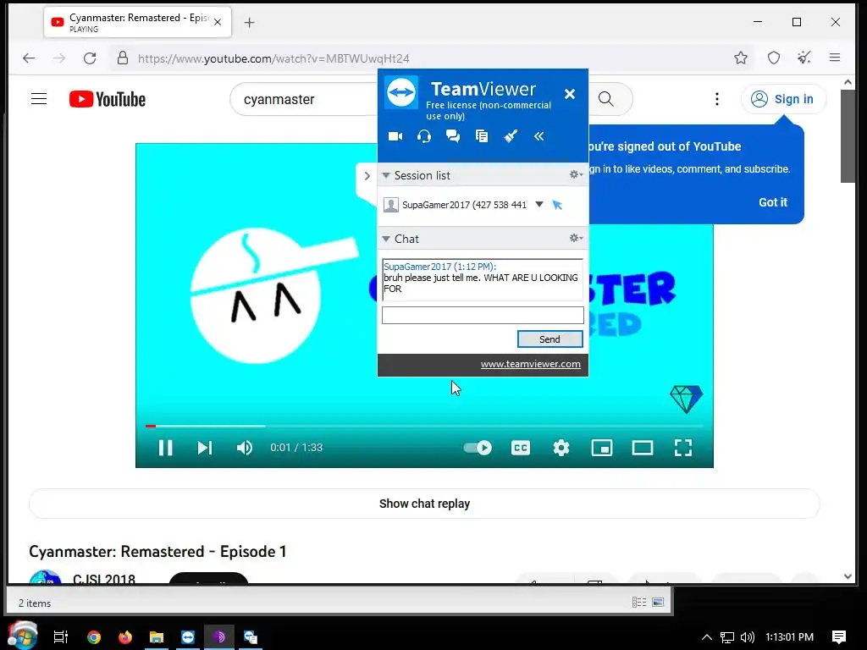The width and height of the screenshot is (867, 650).
Task: Go back in browser
Action: tap(29, 58)
